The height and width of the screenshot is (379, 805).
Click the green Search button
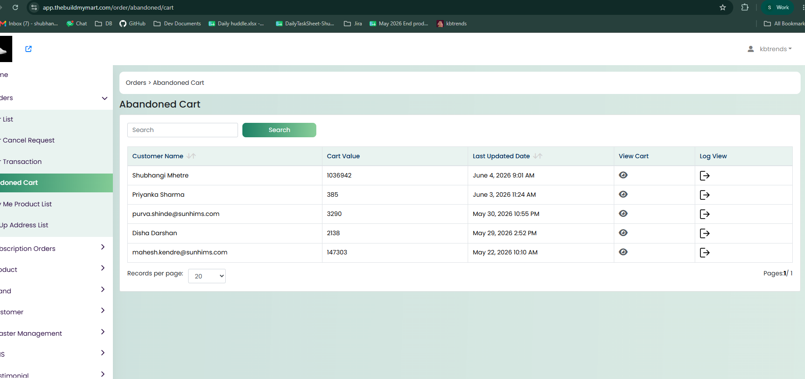point(279,130)
